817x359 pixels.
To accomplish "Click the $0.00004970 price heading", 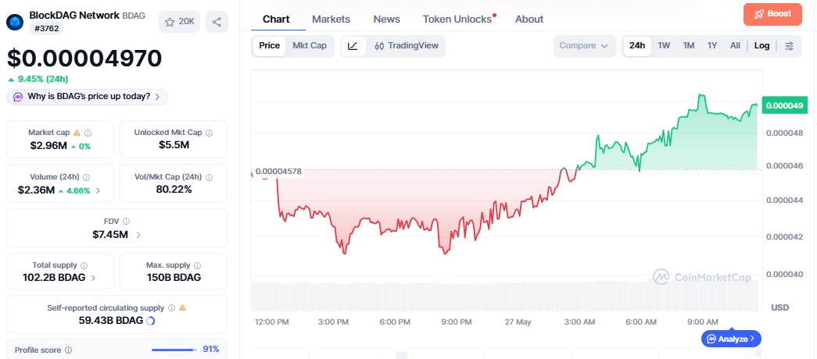I will (84, 59).
